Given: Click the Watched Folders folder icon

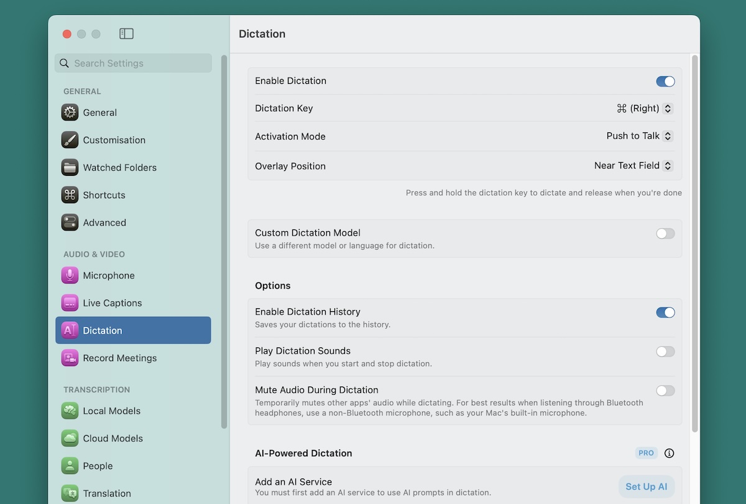Looking at the screenshot, I should [x=70, y=167].
